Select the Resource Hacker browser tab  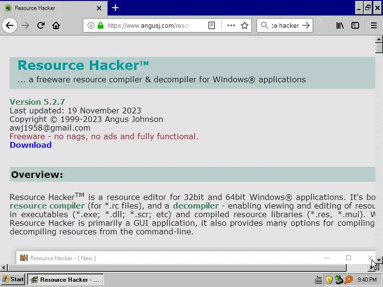(x=54, y=8)
